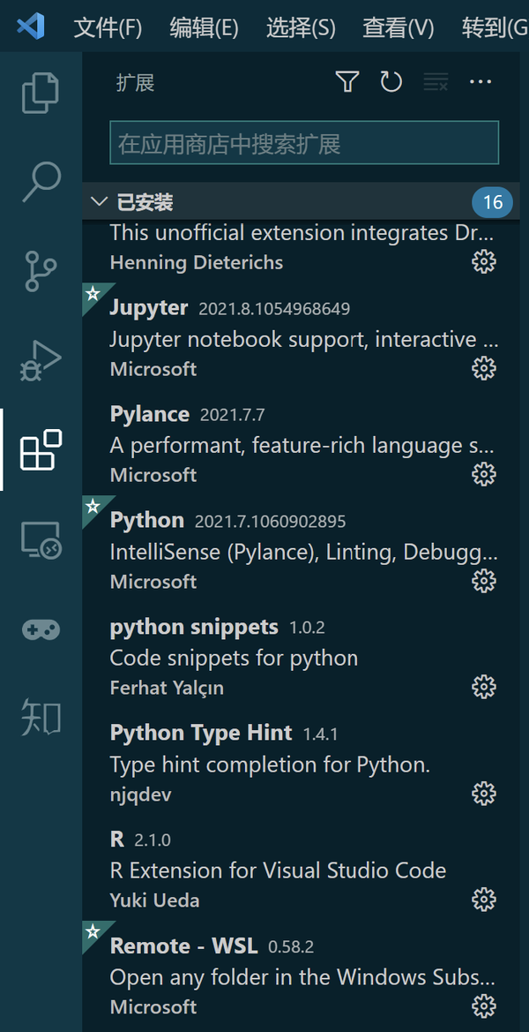
Task: Open Pylance extension manage gear
Action: 483,474
